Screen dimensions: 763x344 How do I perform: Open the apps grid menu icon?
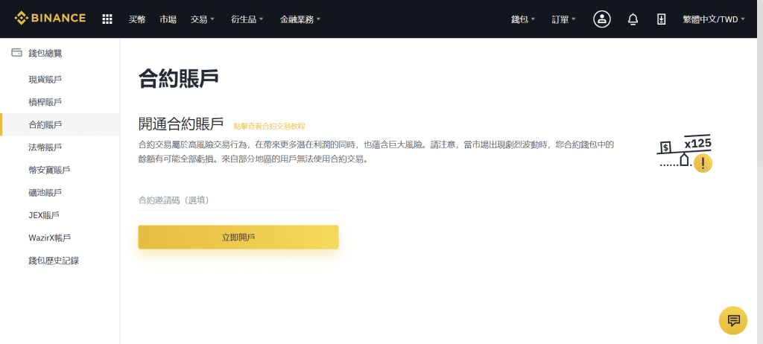click(x=107, y=19)
